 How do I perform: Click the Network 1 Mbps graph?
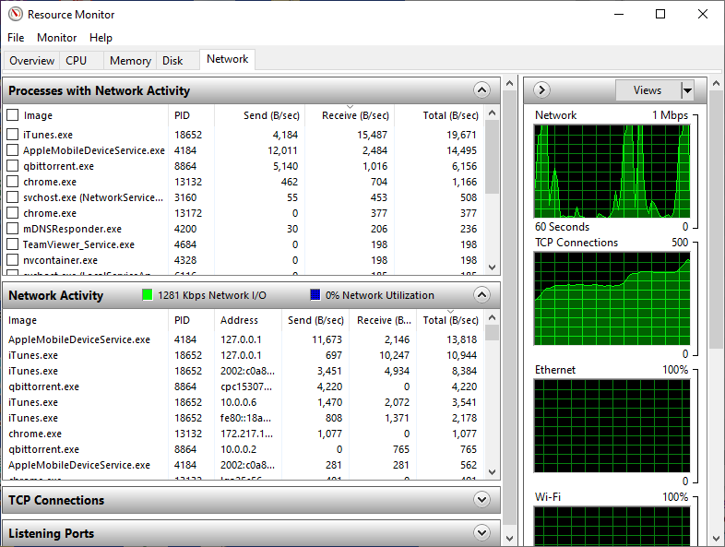pyautogui.click(x=612, y=171)
